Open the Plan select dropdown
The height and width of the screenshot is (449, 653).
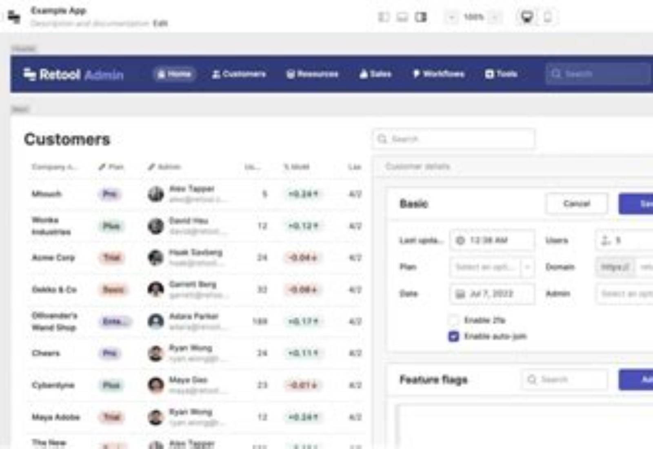point(492,267)
